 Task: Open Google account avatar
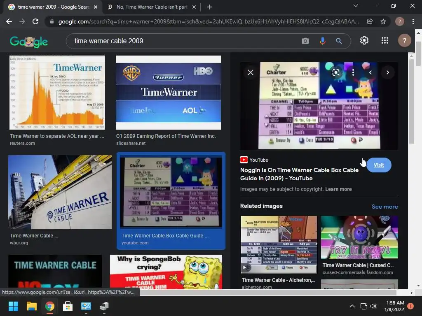[405, 41]
